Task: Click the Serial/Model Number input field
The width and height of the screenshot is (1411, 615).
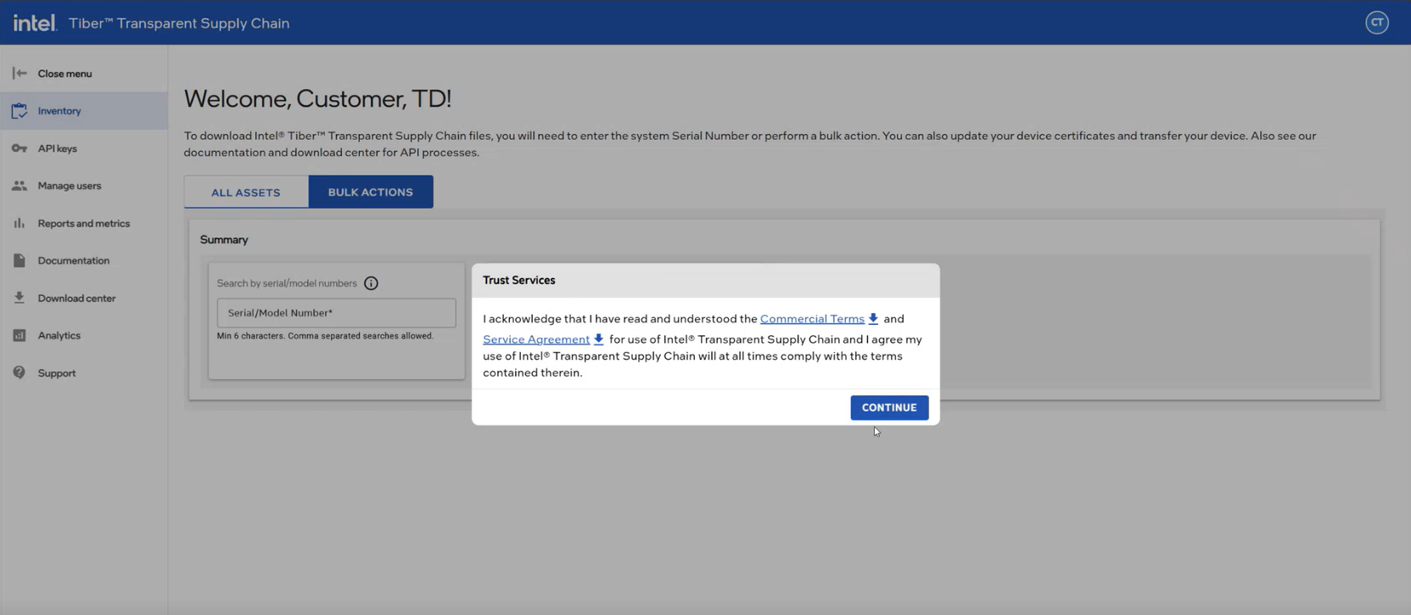Action: (x=336, y=313)
